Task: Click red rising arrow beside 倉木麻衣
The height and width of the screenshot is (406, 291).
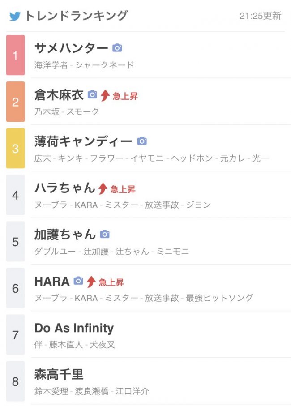Action: tap(105, 95)
